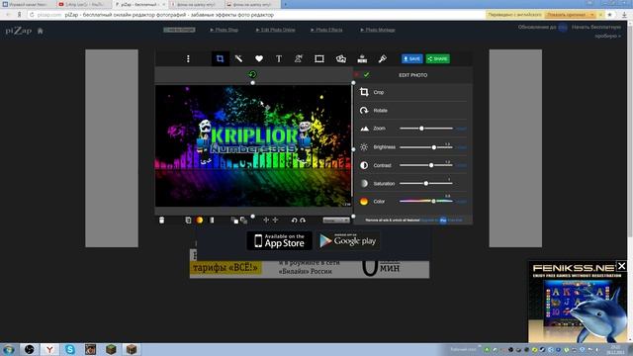
Task: Click the orange color circle icon below canvas
Action: [x=200, y=220]
